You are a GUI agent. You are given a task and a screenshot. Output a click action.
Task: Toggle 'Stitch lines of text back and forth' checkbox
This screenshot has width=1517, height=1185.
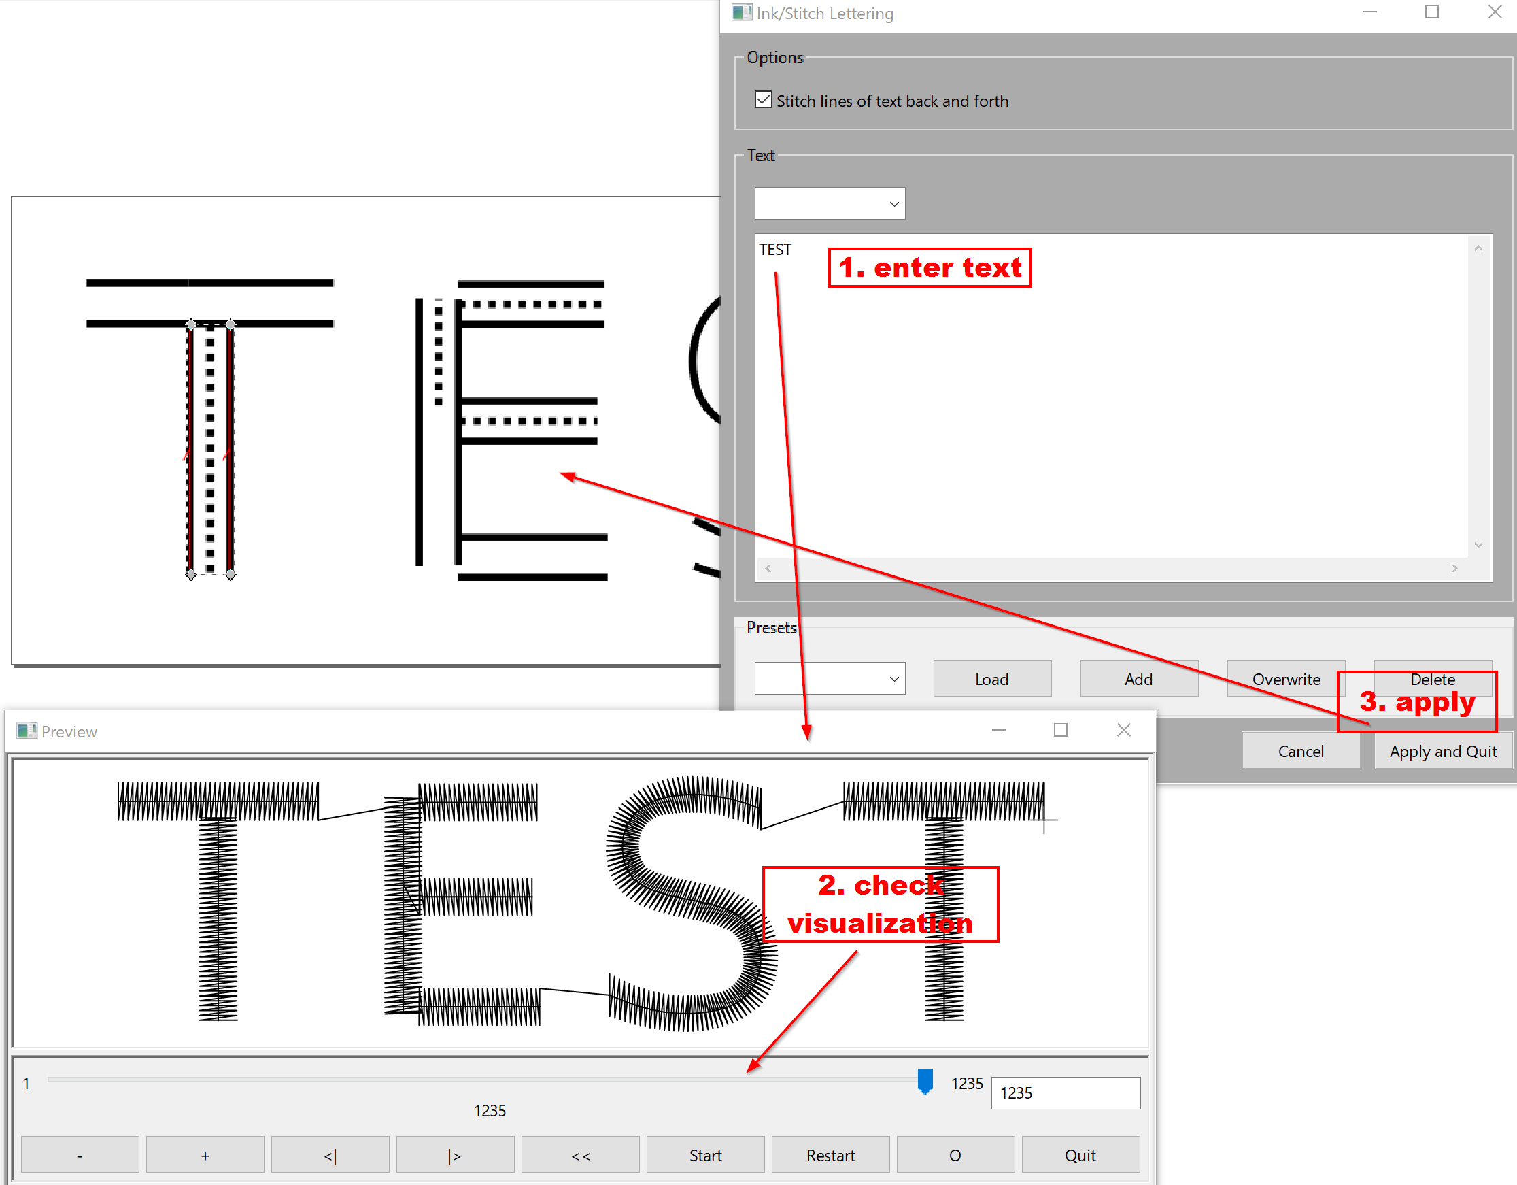(x=764, y=100)
